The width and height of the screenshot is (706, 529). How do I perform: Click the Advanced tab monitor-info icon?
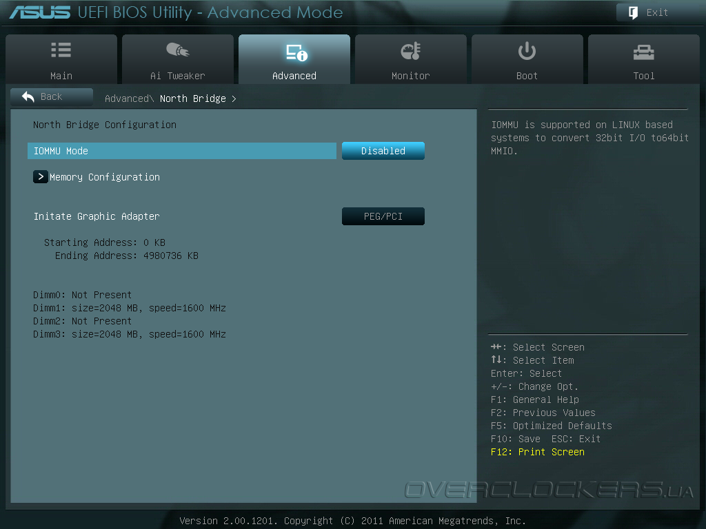296,52
